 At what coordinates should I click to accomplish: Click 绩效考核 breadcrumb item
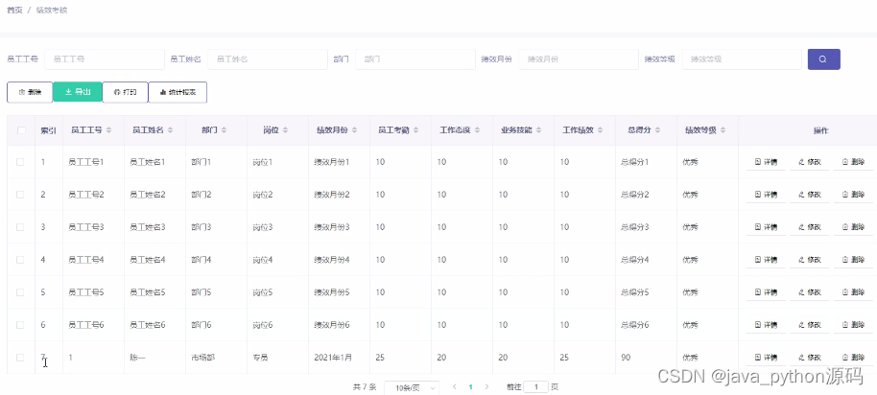(52, 10)
